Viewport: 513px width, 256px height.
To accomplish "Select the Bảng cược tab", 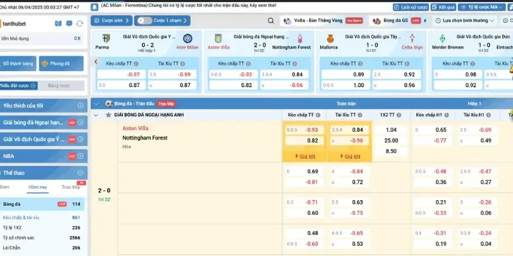I will [58, 85].
